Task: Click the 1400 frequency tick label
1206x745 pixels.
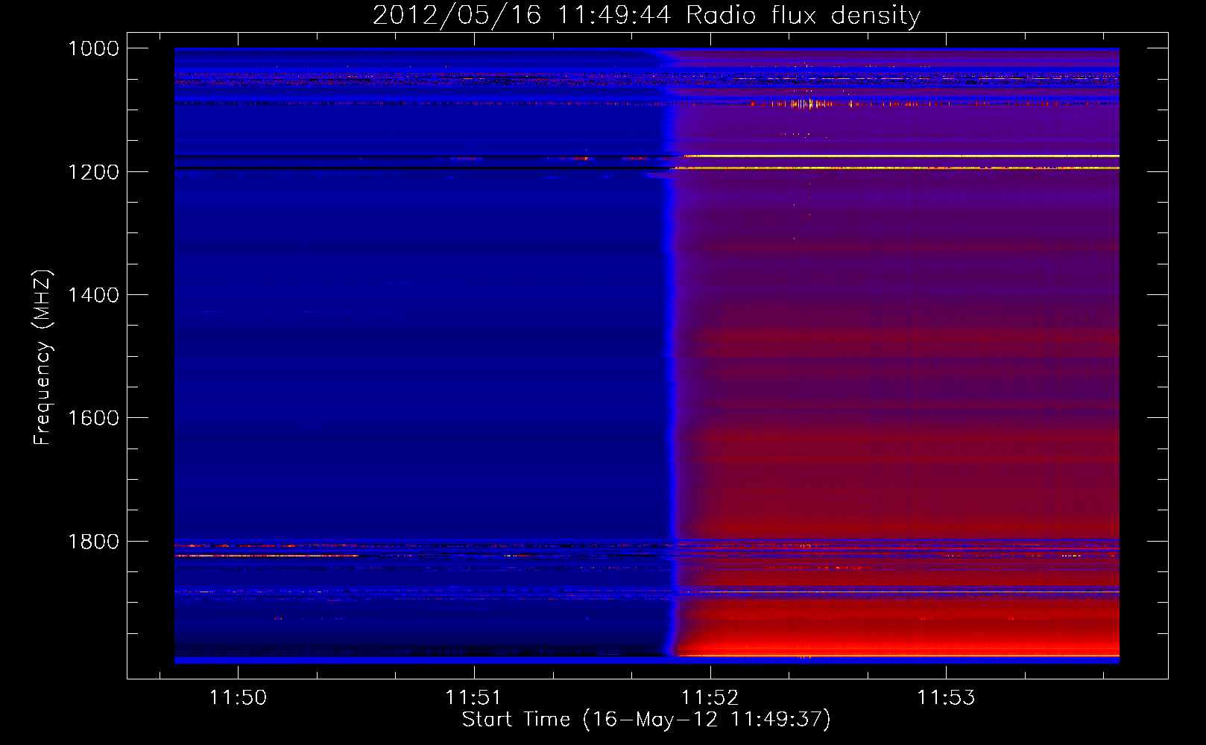Action: [x=93, y=295]
